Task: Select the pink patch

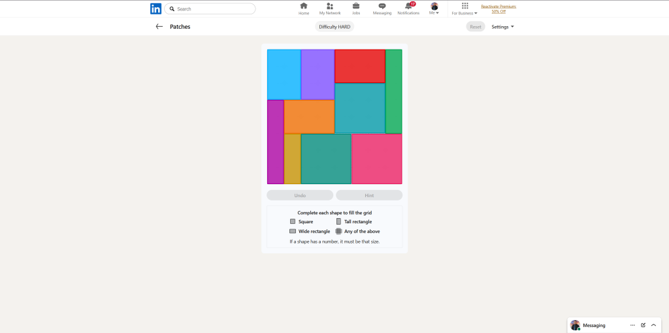Action: point(377,159)
